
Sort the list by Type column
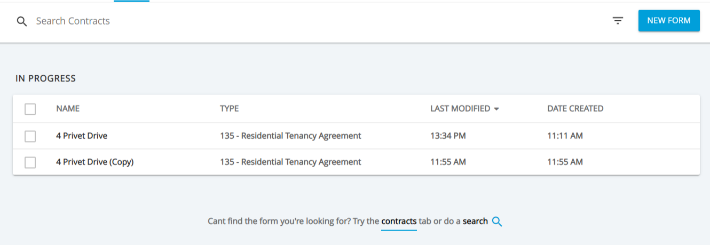click(x=229, y=108)
